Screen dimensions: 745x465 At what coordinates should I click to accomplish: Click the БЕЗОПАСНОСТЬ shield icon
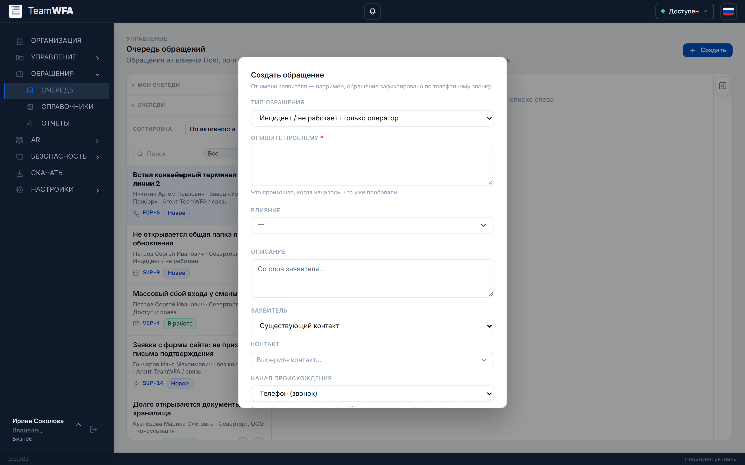[x=20, y=157]
